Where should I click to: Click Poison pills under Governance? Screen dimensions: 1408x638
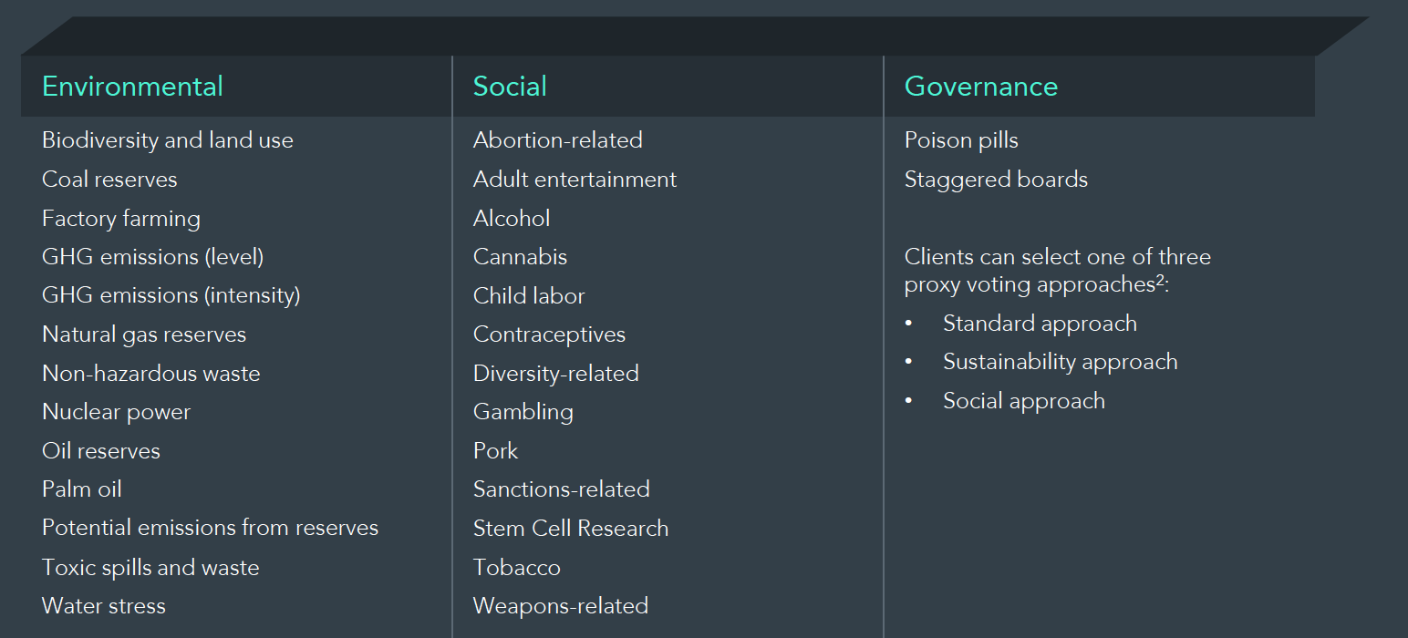coord(961,140)
